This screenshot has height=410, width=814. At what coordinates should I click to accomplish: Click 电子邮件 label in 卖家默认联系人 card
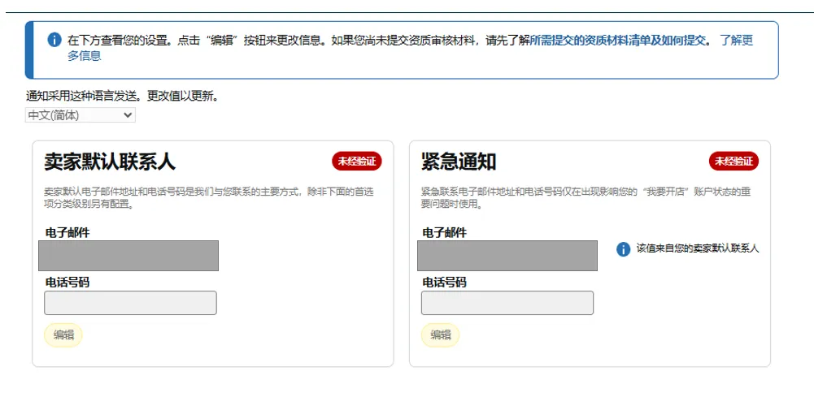(x=67, y=233)
